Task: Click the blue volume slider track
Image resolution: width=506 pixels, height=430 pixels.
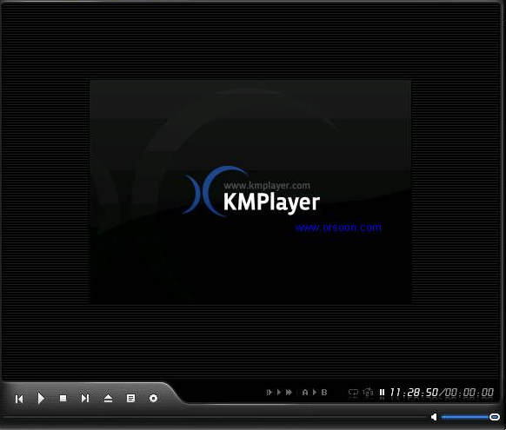Action: point(465,417)
